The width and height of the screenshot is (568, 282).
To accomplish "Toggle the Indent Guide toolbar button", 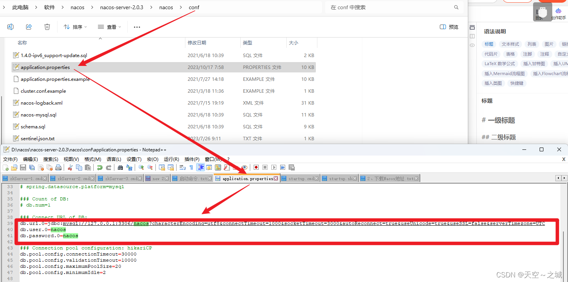I will [200, 167].
